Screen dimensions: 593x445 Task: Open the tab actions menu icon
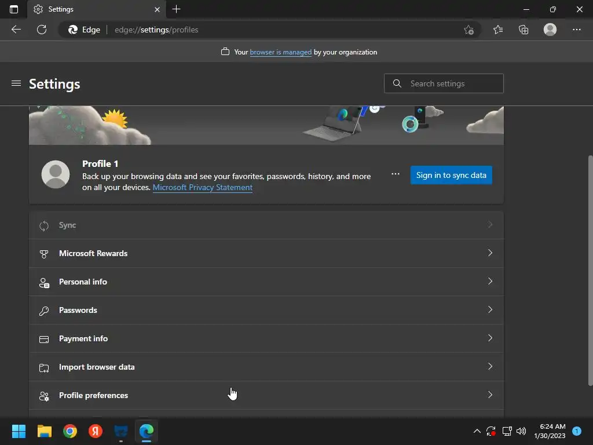click(x=14, y=9)
